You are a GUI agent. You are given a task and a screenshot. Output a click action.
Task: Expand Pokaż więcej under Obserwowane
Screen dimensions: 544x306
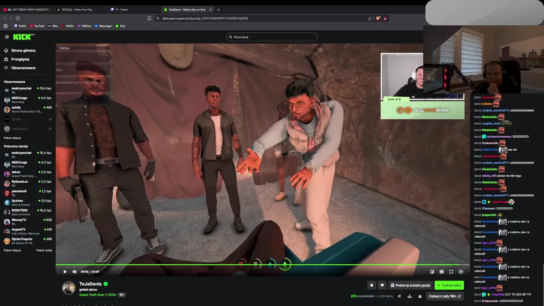[x=12, y=138]
